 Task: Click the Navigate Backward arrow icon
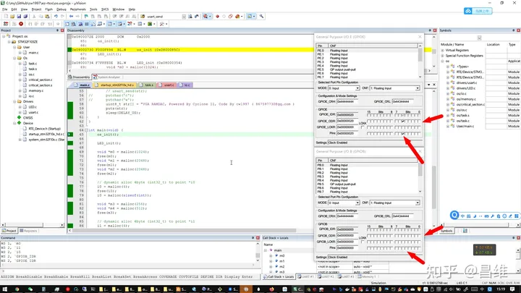[71, 16]
